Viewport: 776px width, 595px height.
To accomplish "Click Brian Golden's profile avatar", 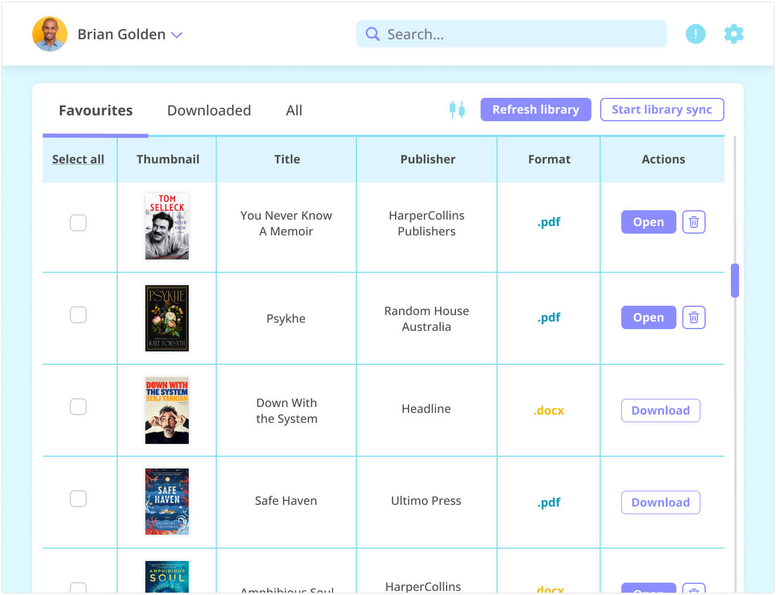I will pyautogui.click(x=50, y=33).
